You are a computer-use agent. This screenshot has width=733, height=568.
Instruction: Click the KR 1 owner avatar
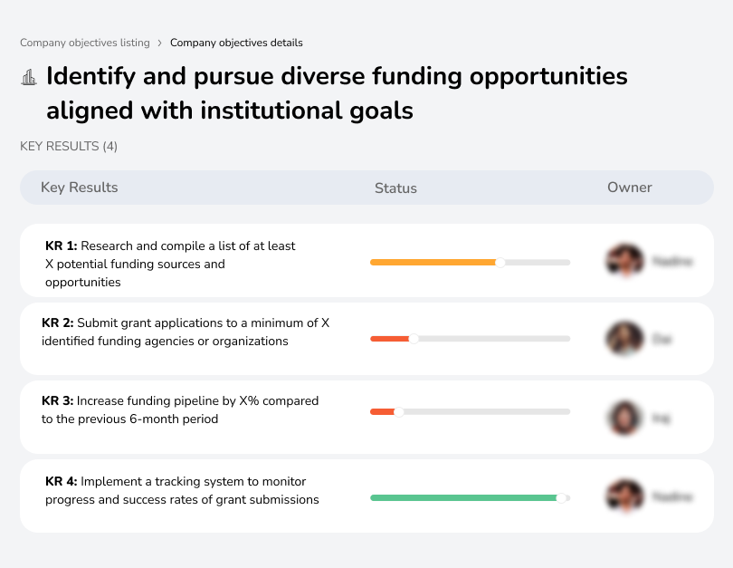624,261
